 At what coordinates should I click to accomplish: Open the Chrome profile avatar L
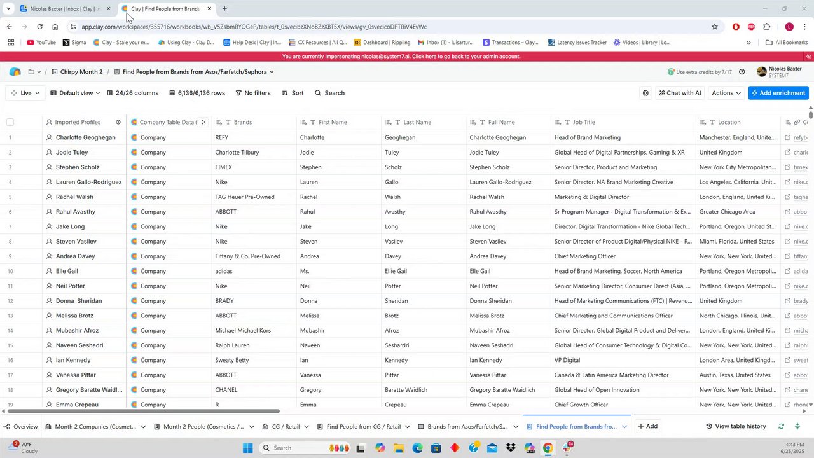coord(789,27)
